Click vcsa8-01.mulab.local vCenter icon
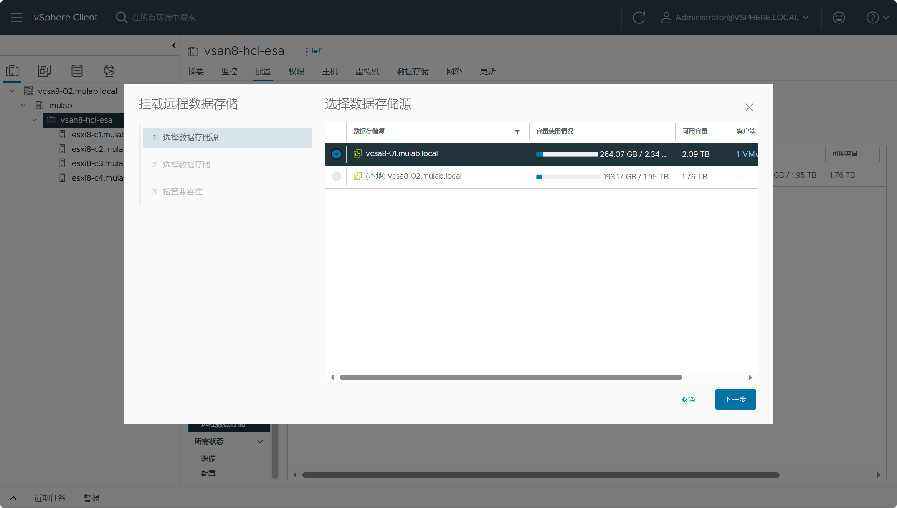 pyautogui.click(x=357, y=153)
